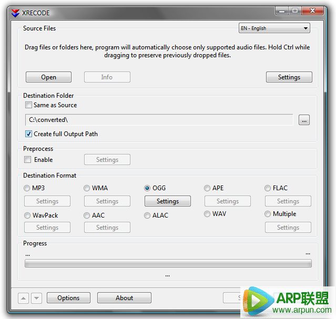Open Source Files Settings button

tap(289, 77)
